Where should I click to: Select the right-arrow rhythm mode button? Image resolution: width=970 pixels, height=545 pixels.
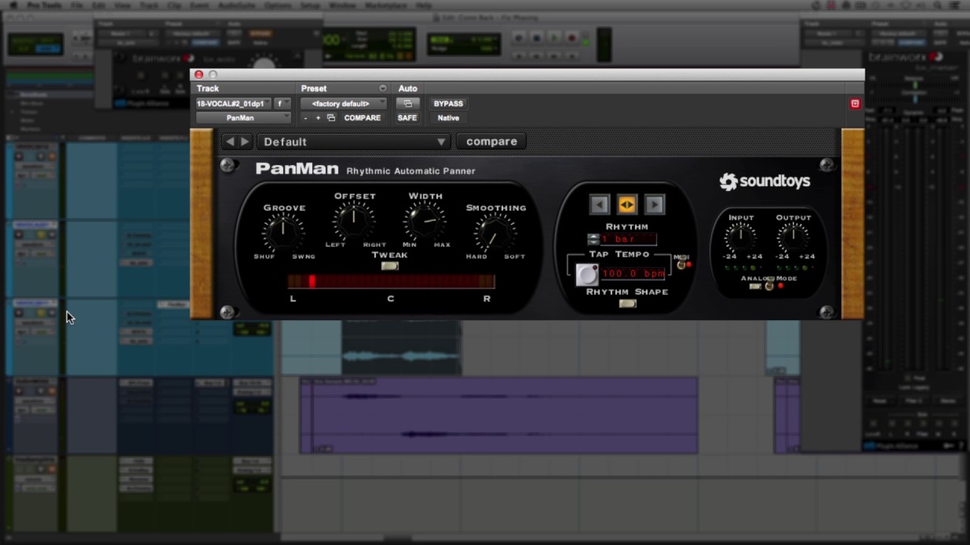point(654,204)
